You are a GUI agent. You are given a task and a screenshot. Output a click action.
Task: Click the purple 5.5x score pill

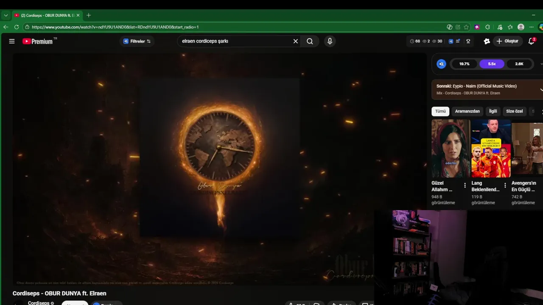pos(492,64)
